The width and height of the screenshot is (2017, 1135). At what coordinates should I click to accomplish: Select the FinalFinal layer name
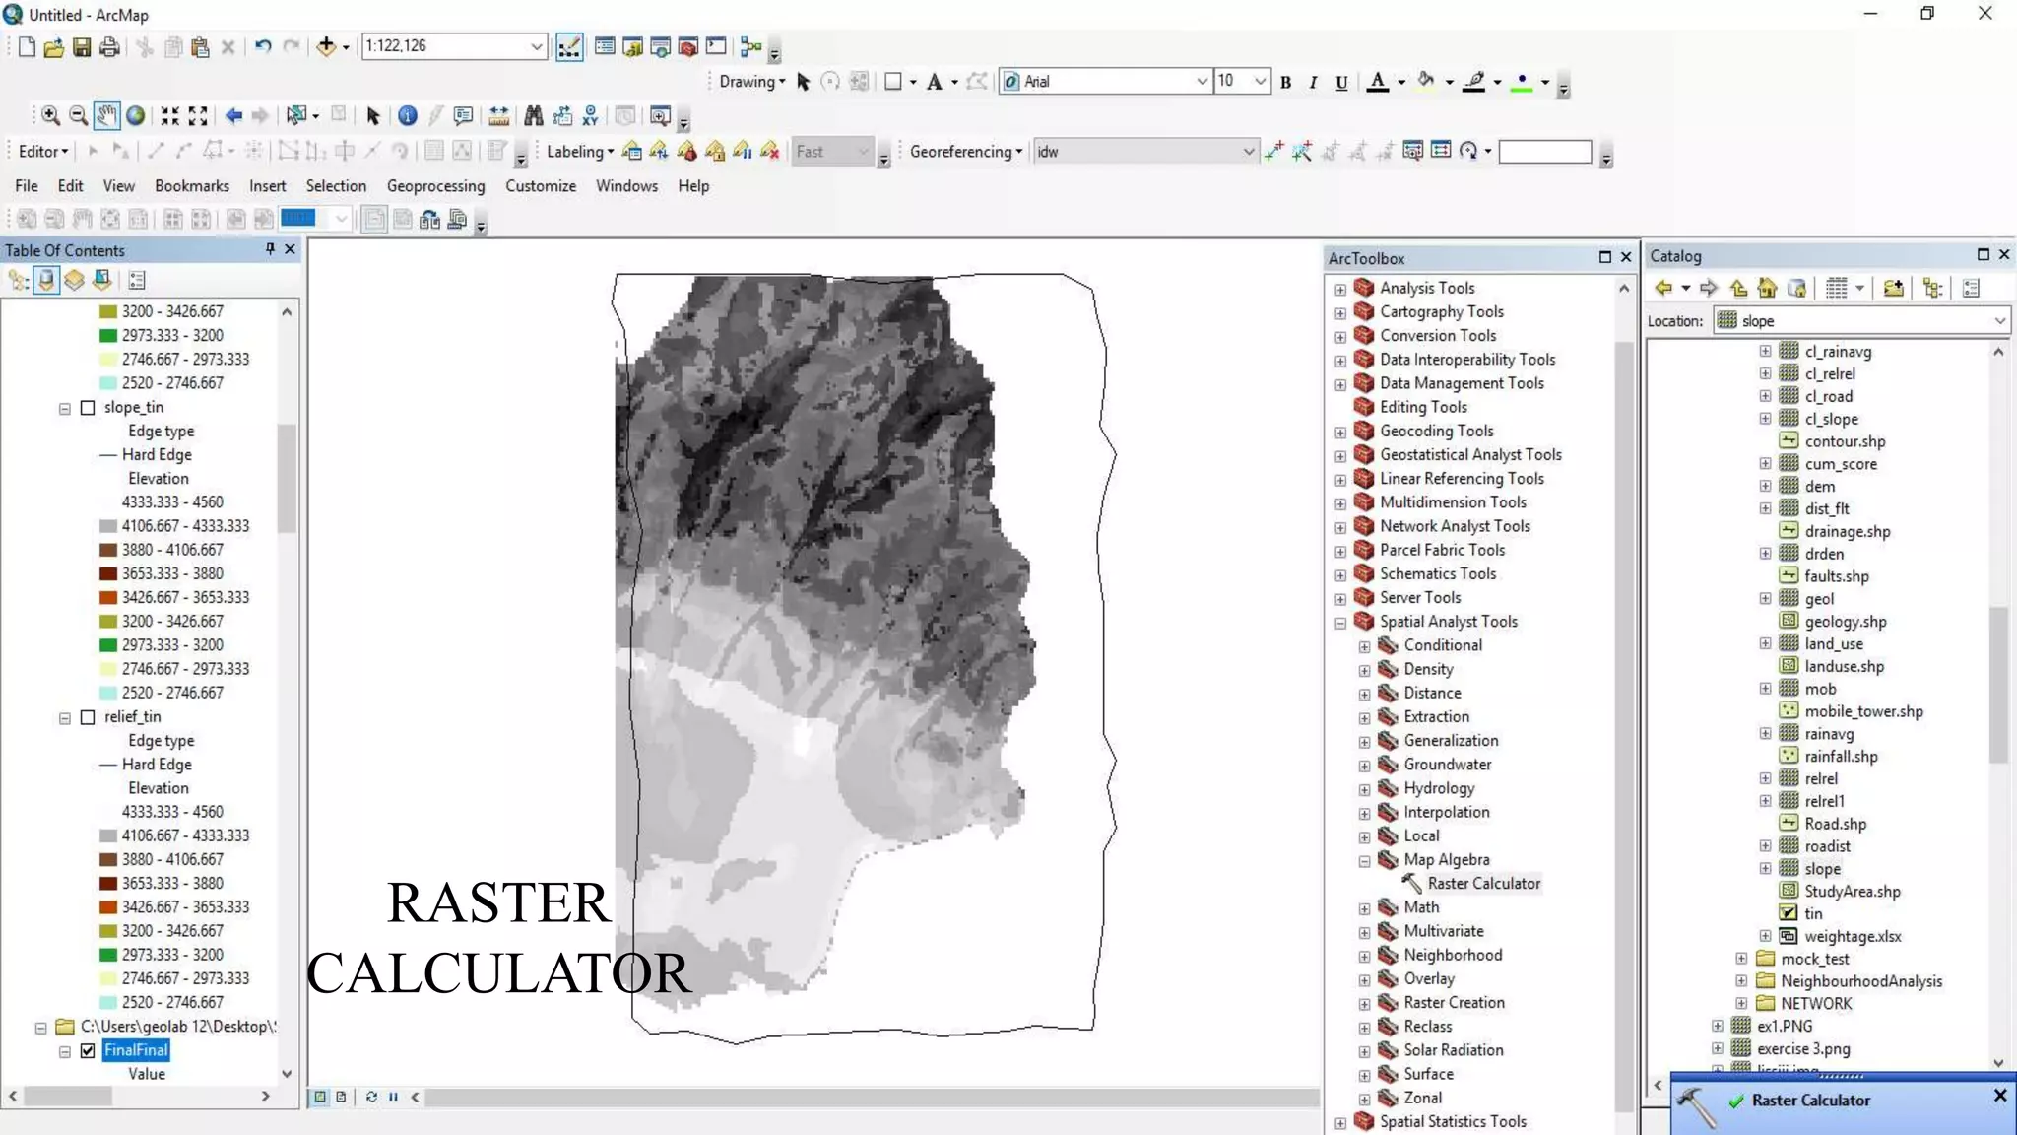[x=136, y=1051]
